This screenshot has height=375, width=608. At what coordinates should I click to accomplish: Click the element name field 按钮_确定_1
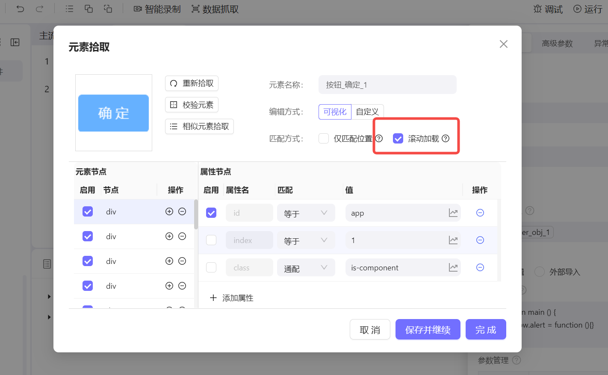[387, 85]
